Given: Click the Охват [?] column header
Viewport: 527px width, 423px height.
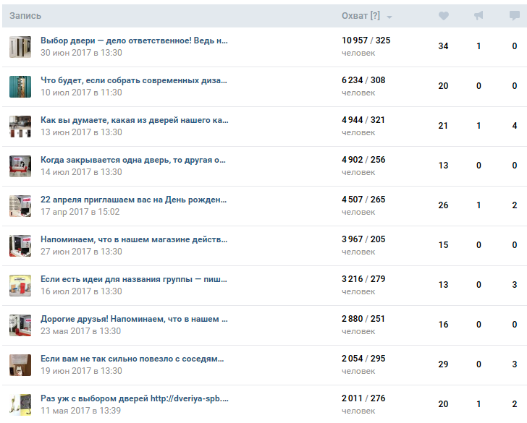Looking at the screenshot, I should 361,16.
